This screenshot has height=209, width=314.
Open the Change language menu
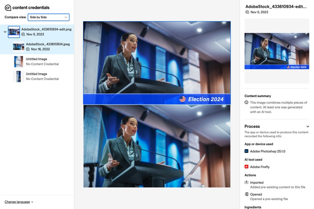pyautogui.click(x=19, y=202)
